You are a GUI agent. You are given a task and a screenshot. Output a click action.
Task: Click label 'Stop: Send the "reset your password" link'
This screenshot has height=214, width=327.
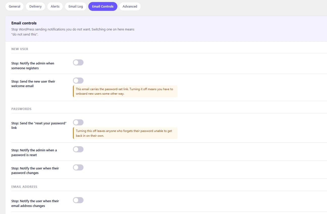click(x=39, y=125)
